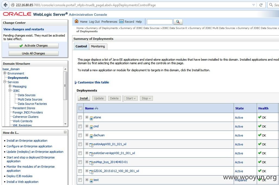Check the exKmAppV00_01_021_wl checkbox
Viewport: 279px width, 185px height.
point(80,144)
